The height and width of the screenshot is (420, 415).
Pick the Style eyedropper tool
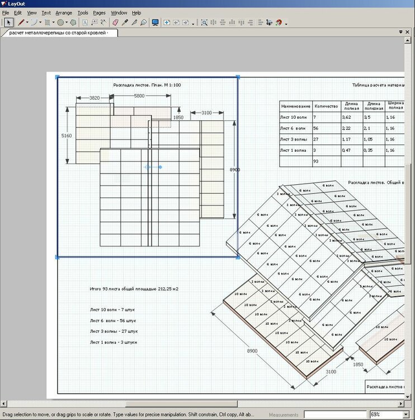[x=125, y=22]
